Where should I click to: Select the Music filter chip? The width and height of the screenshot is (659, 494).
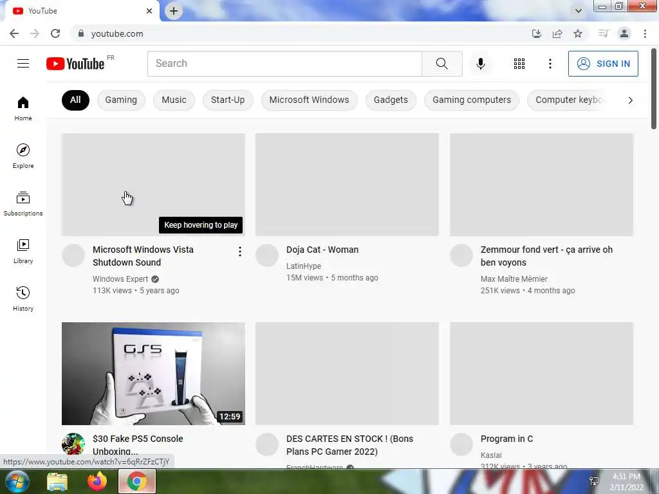click(174, 100)
